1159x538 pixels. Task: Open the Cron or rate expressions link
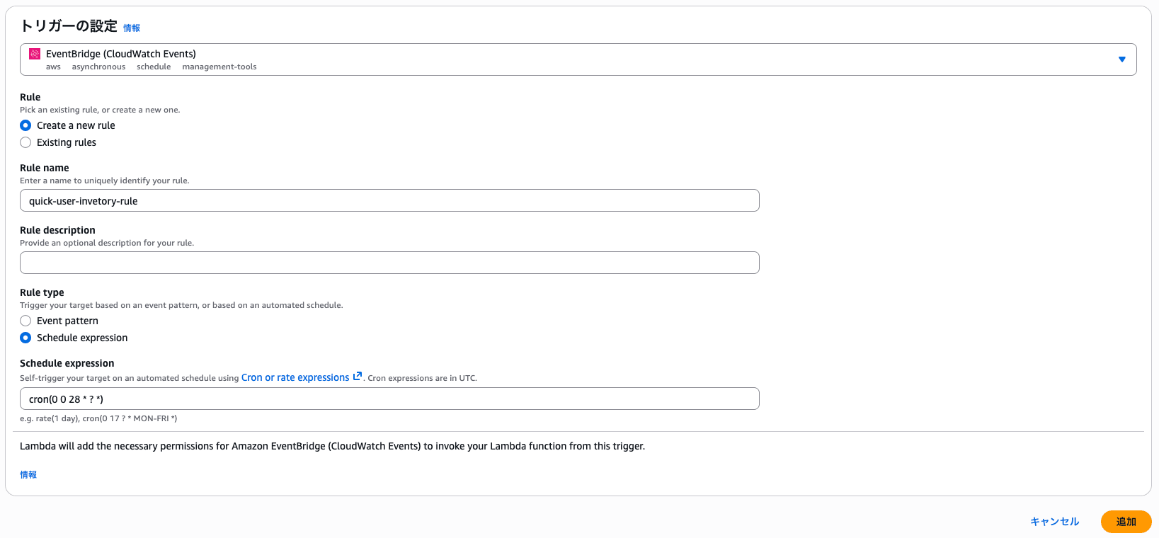(x=295, y=377)
